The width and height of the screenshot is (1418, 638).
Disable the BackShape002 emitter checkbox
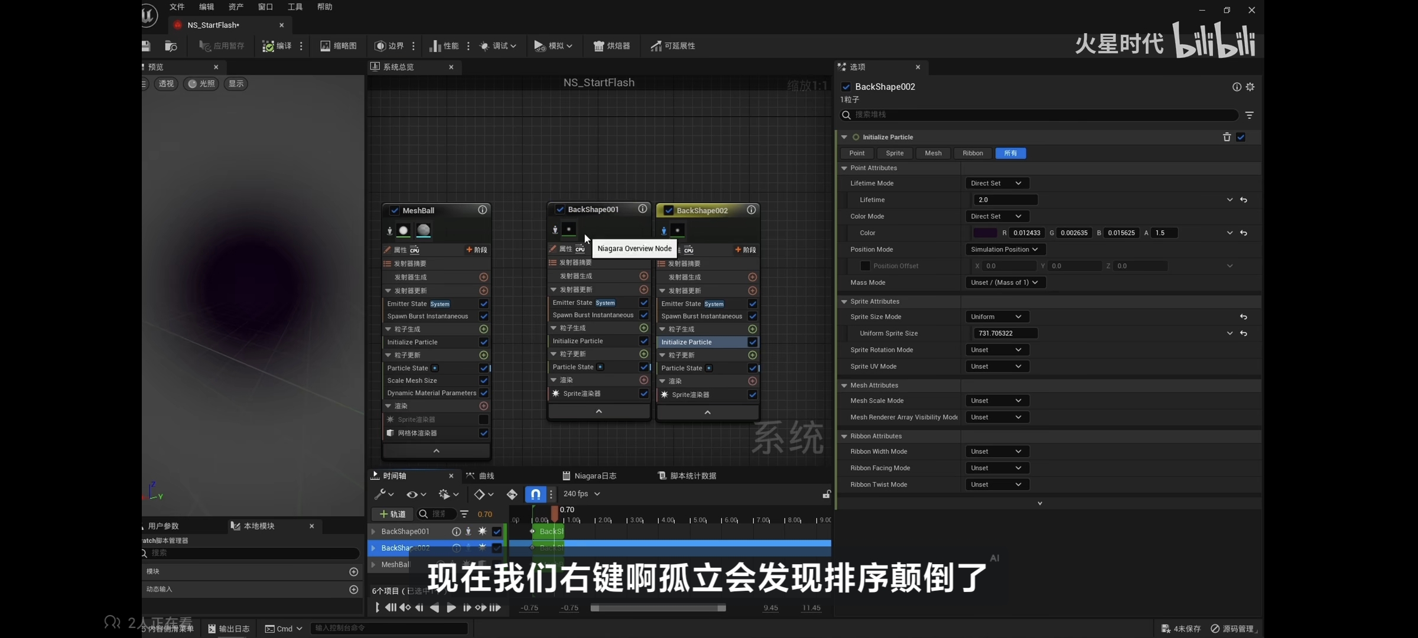tap(668, 210)
